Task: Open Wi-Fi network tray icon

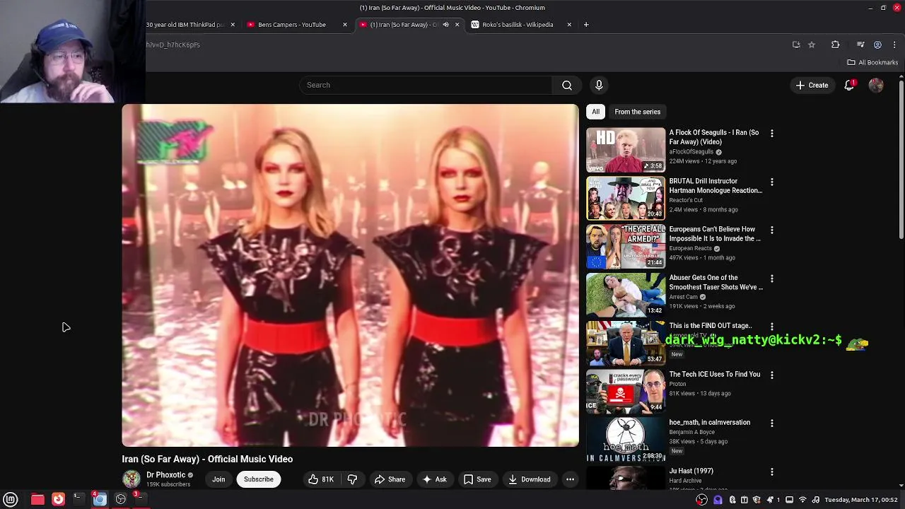Action: [x=802, y=500]
